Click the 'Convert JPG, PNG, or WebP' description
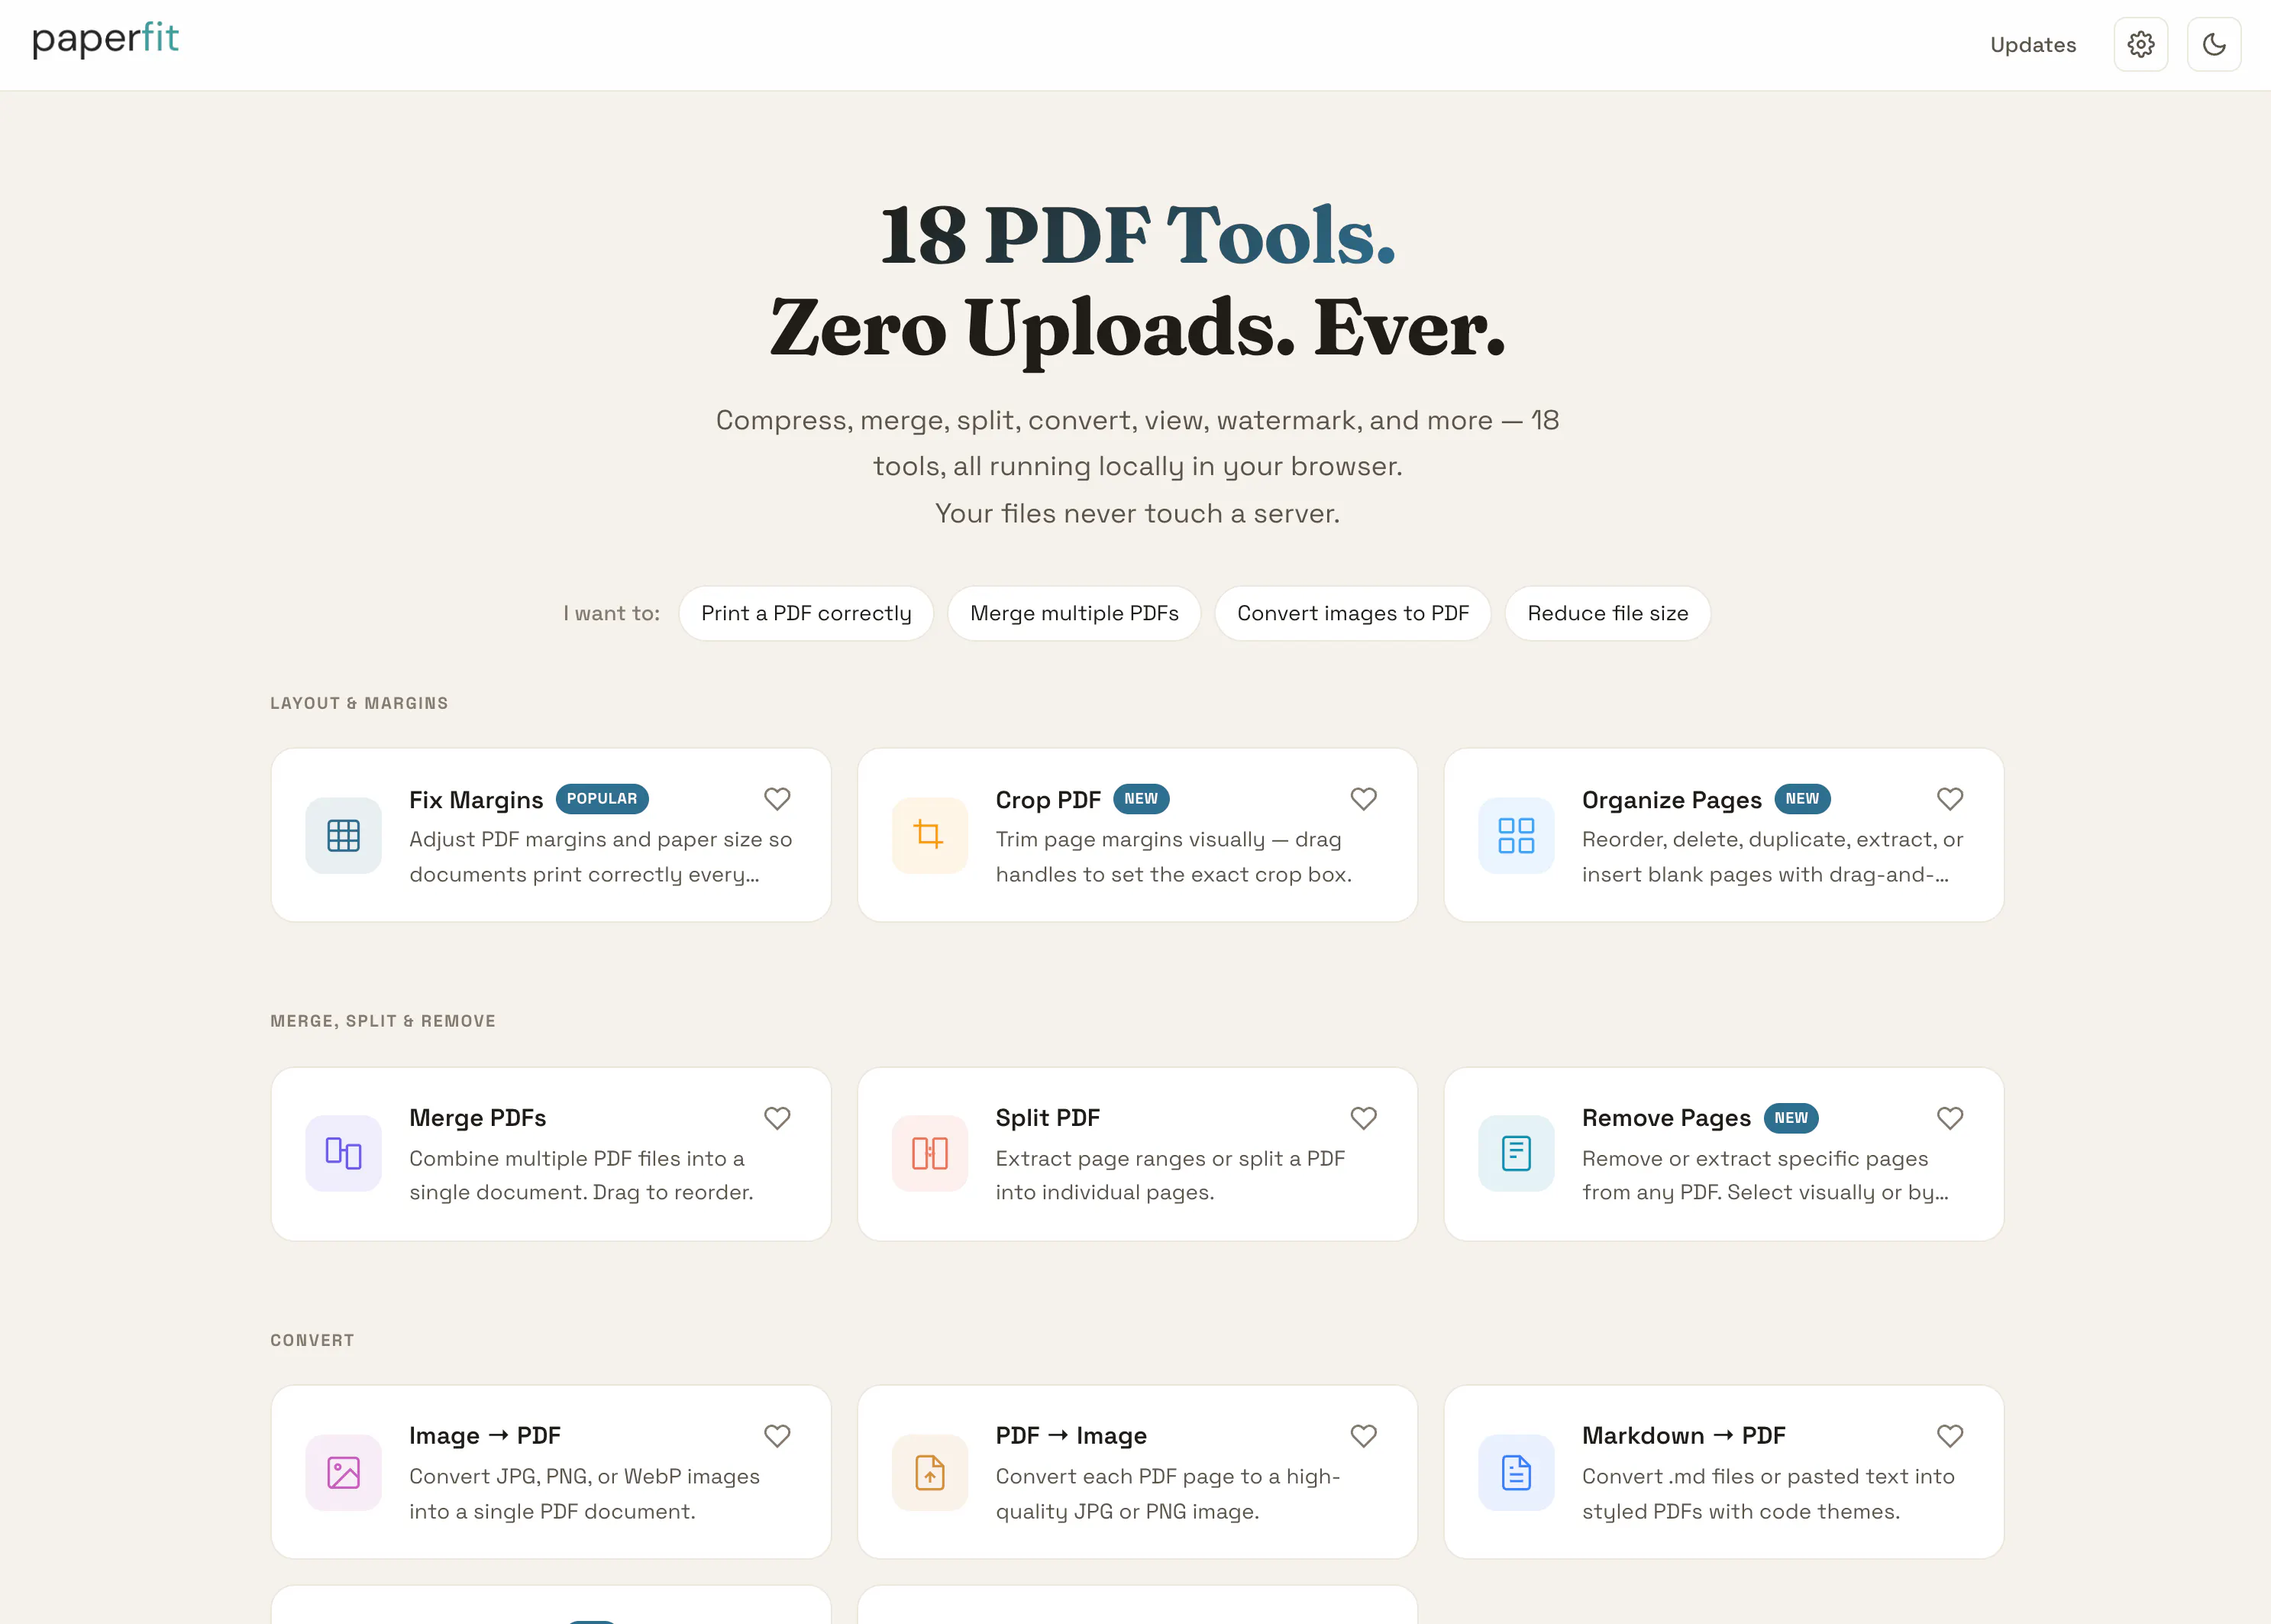This screenshot has height=1624, width=2271. coord(583,1494)
